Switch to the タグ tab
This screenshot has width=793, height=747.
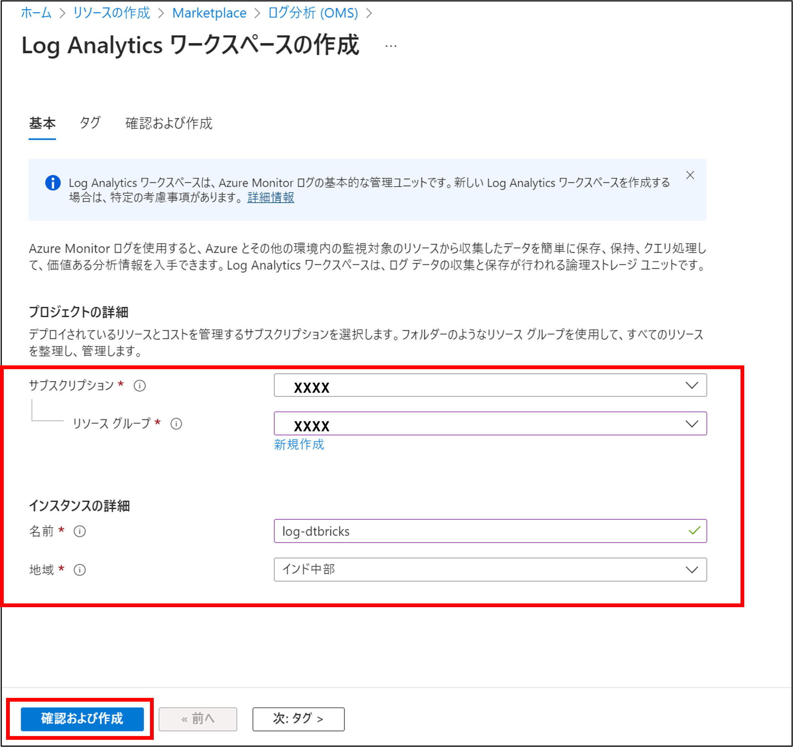coord(90,123)
